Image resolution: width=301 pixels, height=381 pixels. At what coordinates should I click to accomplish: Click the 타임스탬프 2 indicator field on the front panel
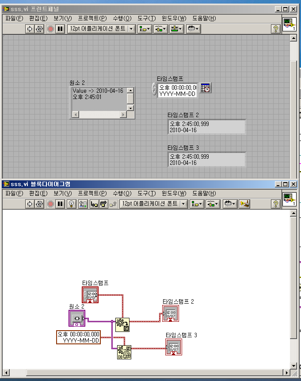tap(206, 127)
